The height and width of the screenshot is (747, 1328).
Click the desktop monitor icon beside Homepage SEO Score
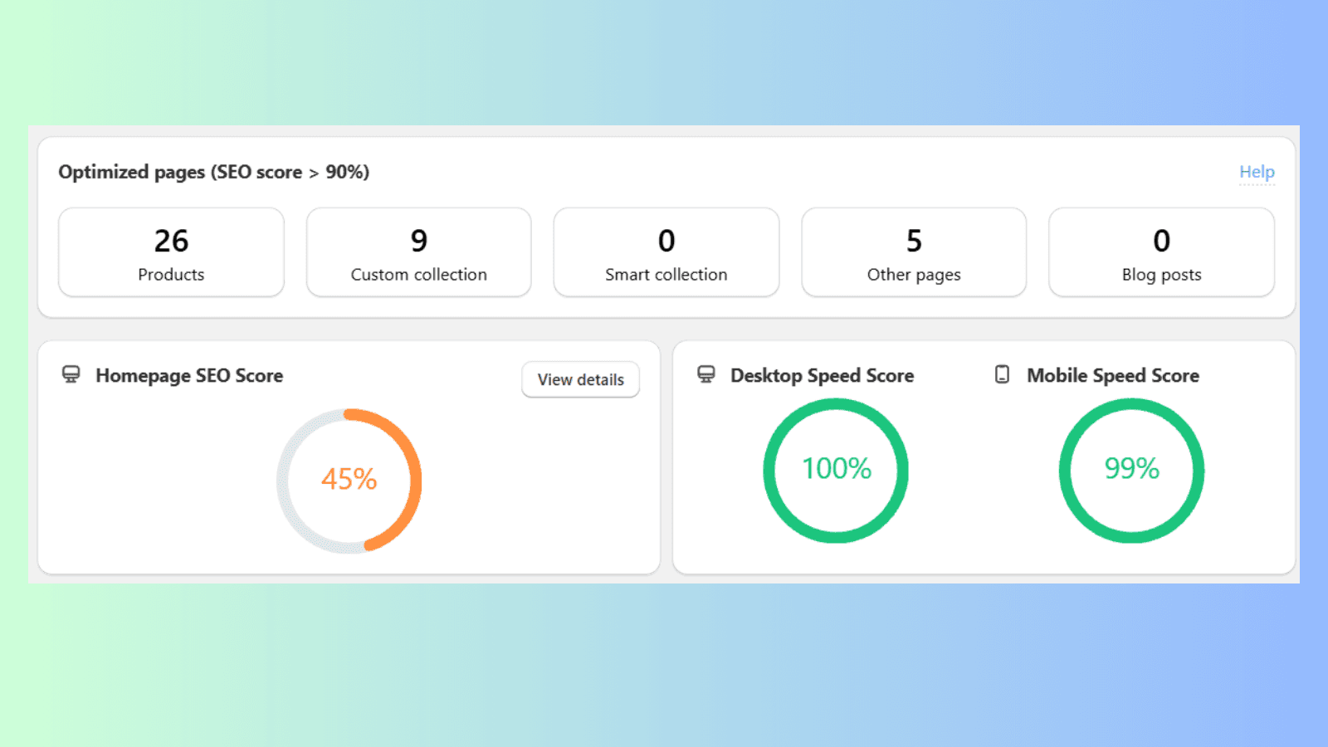point(71,374)
